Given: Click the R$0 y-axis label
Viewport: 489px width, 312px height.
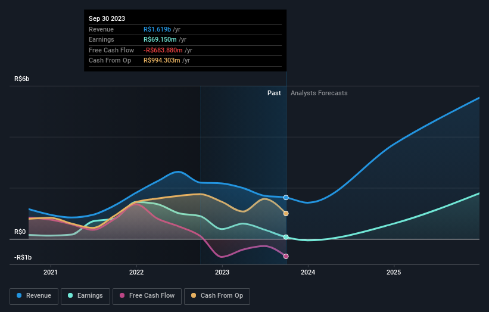Looking at the screenshot, I should (20, 232).
